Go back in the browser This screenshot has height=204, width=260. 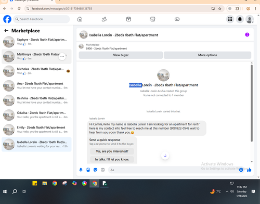pos(5,8)
